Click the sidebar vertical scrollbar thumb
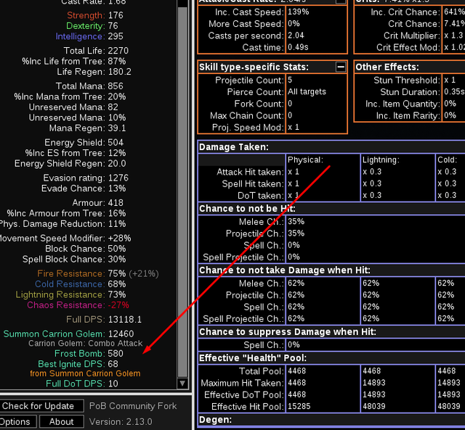465x430 pixels. tap(182, 192)
